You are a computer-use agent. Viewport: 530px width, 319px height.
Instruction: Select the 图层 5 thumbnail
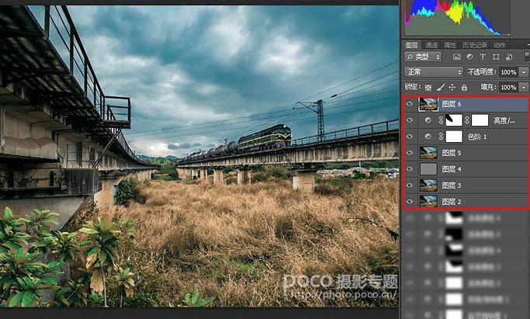tap(428, 153)
